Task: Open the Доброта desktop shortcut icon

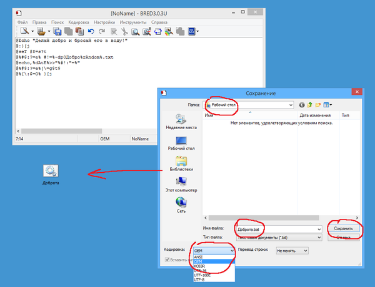Action: point(51,173)
